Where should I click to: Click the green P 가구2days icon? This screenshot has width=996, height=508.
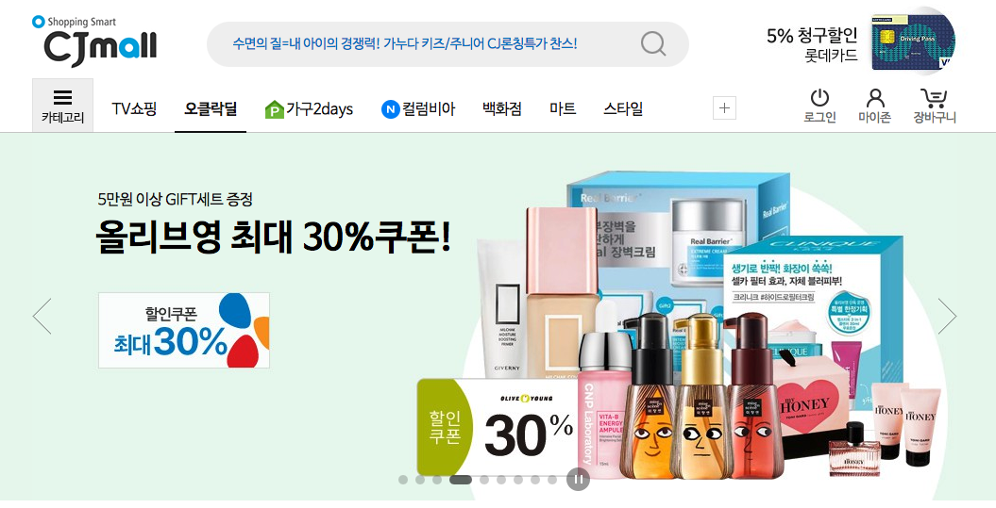tap(275, 109)
